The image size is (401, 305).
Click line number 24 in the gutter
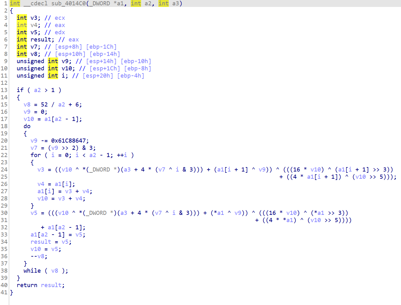point(4,170)
